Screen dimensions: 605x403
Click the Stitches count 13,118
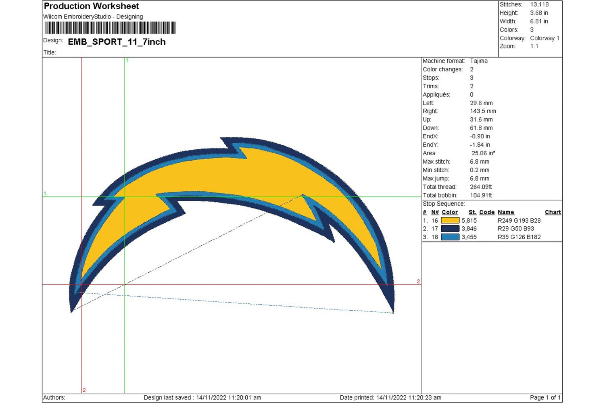click(x=539, y=4)
